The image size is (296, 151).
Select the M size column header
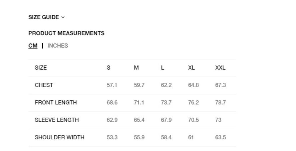[136, 68]
